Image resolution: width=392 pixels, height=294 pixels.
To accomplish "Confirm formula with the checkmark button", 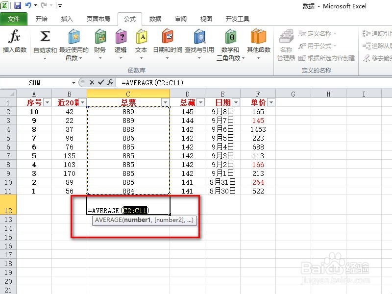I will 101,82.
